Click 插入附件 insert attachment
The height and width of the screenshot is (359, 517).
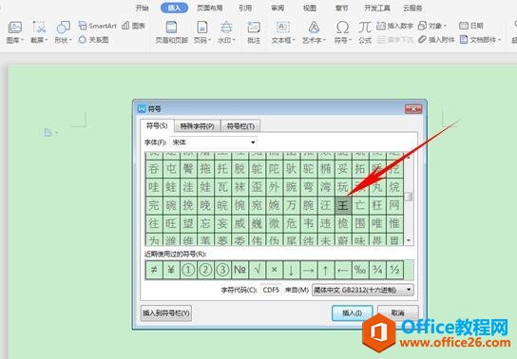click(x=436, y=40)
